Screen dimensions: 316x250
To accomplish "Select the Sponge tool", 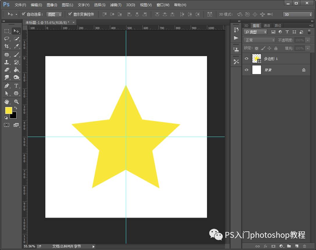I will pos(16,77).
